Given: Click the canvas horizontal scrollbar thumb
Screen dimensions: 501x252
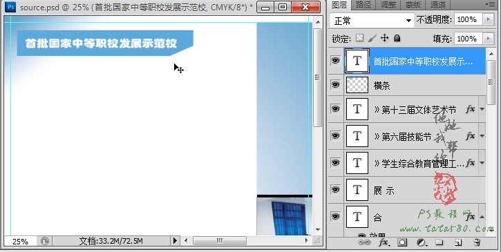Looking at the screenshot, I should pyautogui.click(x=220, y=240).
